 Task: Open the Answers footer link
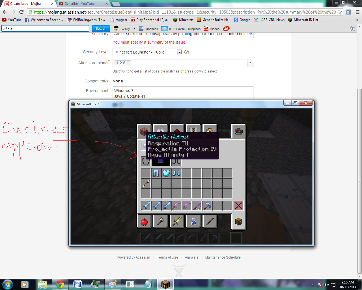[191, 257]
